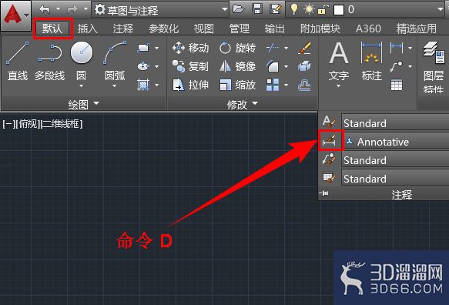Switch to the 管理 ribbon tab
Image resolution: width=449 pixels, height=305 pixels.
point(239,28)
